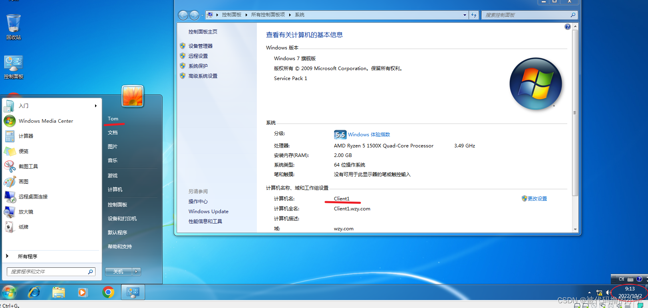Click the volume speaker tray icon
The height and width of the screenshot is (308, 648).
pos(609,292)
